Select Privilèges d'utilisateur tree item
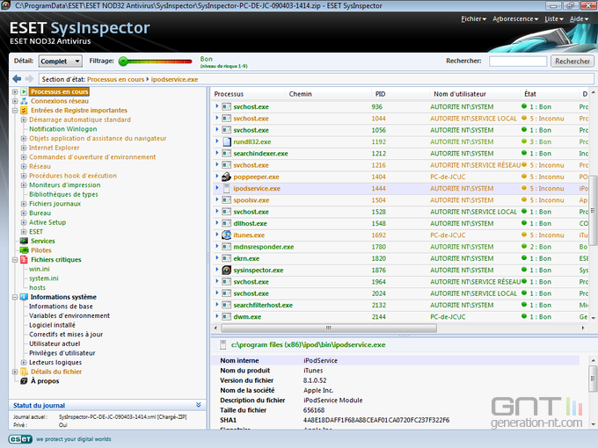The image size is (598, 448). (x=62, y=353)
